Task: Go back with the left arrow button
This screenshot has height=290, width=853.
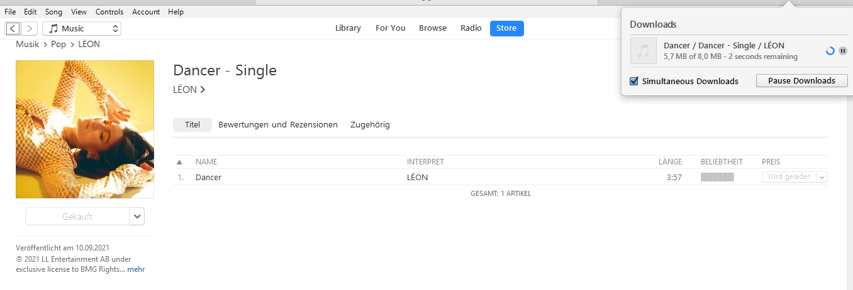Action: pos(13,28)
